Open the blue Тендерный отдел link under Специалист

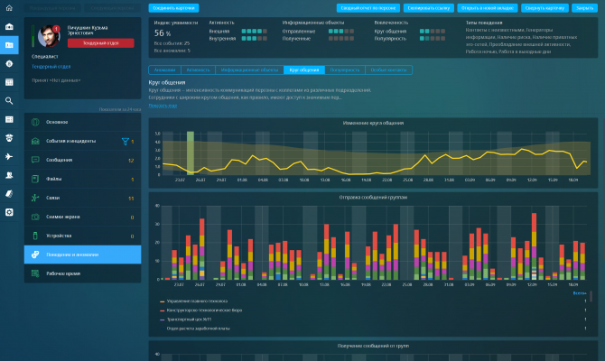coord(51,67)
